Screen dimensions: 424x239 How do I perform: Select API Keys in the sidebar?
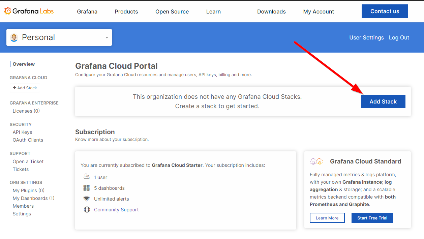(x=22, y=132)
